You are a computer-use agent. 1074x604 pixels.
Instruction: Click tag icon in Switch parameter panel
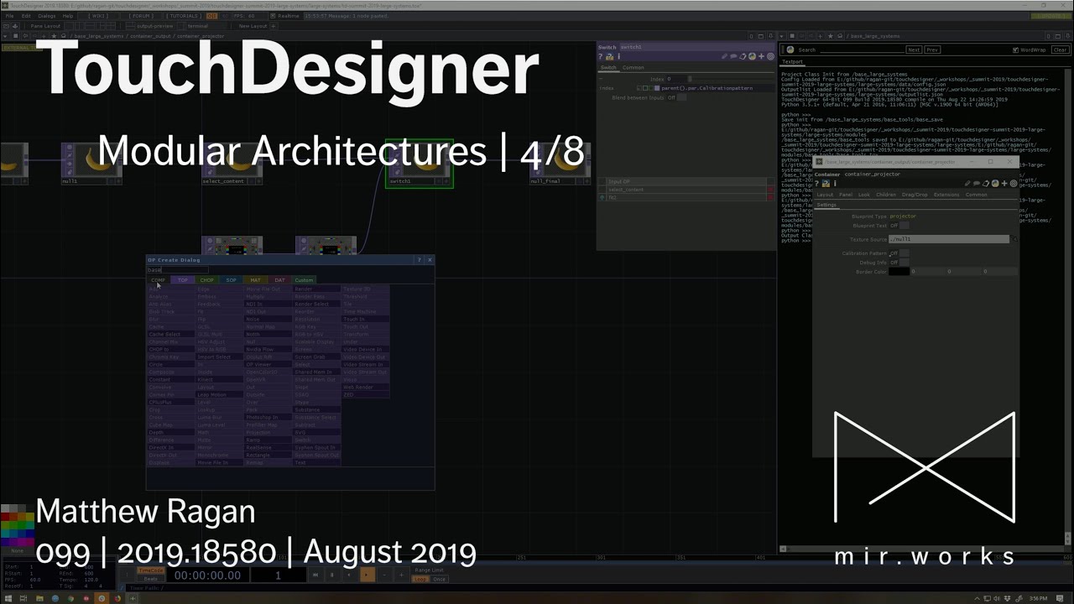pos(743,56)
